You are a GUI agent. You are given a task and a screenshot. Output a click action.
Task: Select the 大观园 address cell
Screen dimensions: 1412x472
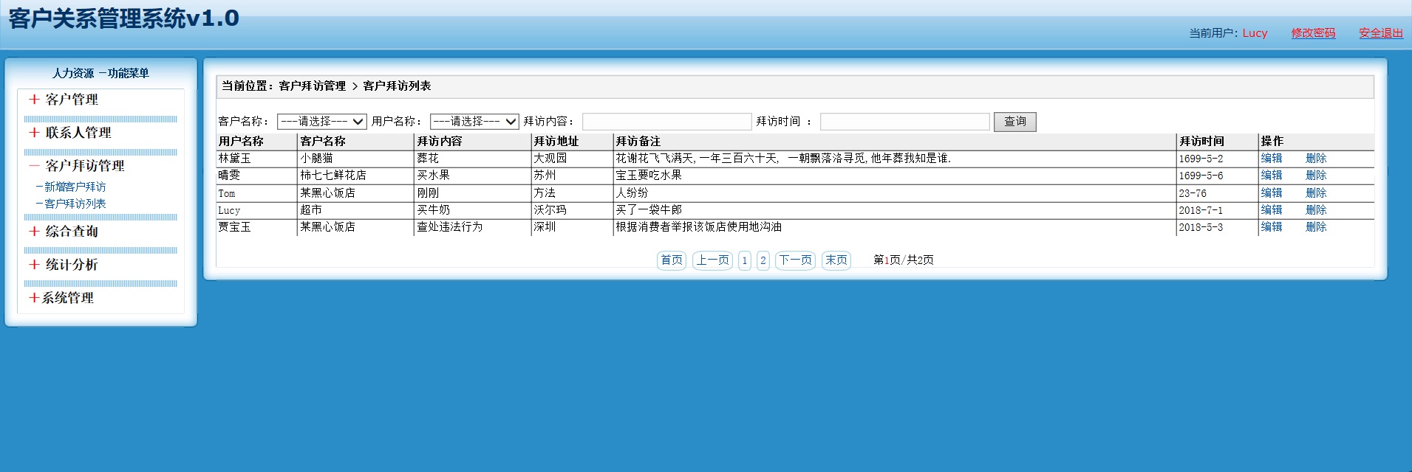[550, 159]
